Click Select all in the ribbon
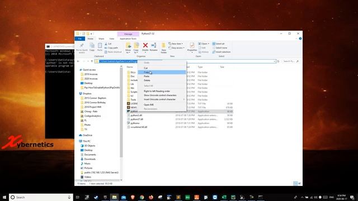The height and width of the screenshot is (201, 358). click(219, 44)
